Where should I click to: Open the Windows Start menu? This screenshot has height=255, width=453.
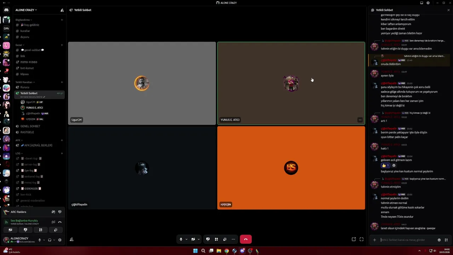(x=195, y=251)
